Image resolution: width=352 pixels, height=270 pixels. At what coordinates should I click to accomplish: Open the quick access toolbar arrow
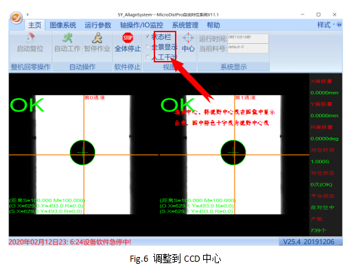point(27,14)
